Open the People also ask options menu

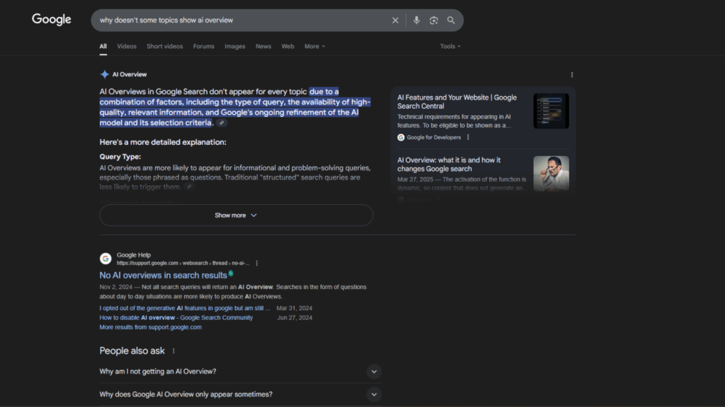click(173, 351)
